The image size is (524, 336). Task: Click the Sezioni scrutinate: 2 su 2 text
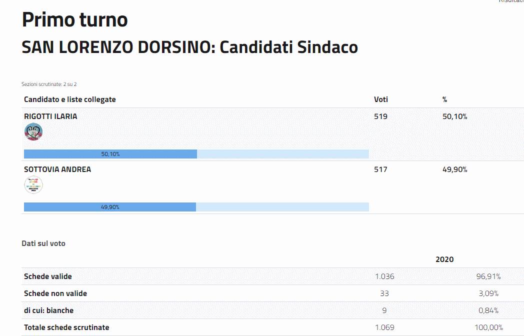[49, 84]
